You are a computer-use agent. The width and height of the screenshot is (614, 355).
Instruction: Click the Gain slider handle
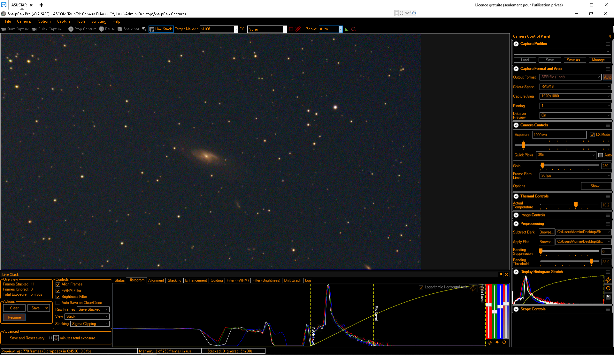click(x=542, y=165)
